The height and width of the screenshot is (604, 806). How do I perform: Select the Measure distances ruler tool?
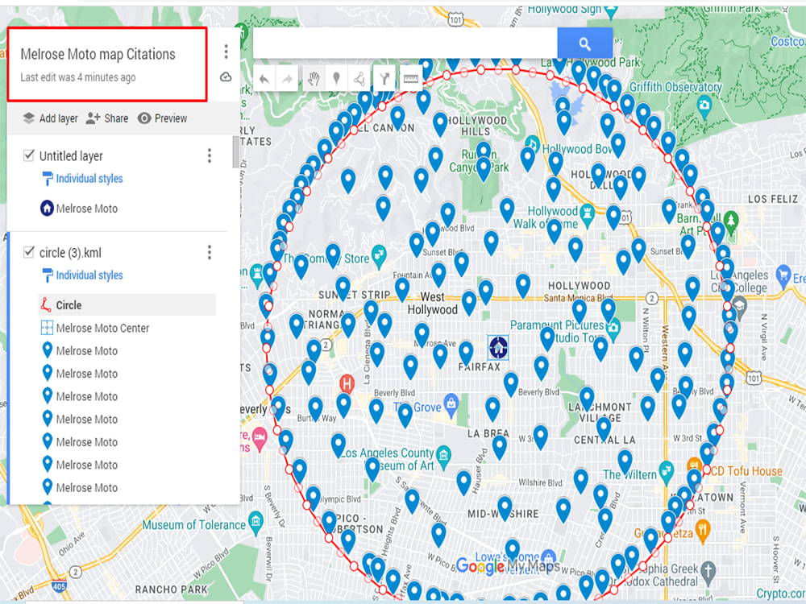tap(411, 78)
